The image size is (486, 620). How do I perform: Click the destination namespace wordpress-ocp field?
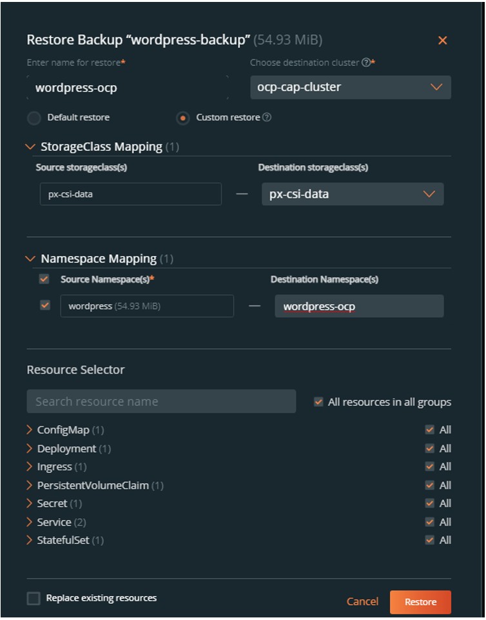[x=359, y=306]
